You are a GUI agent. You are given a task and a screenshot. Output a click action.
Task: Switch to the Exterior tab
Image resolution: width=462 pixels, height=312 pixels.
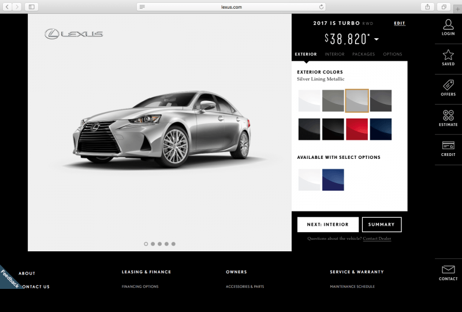coord(306,54)
